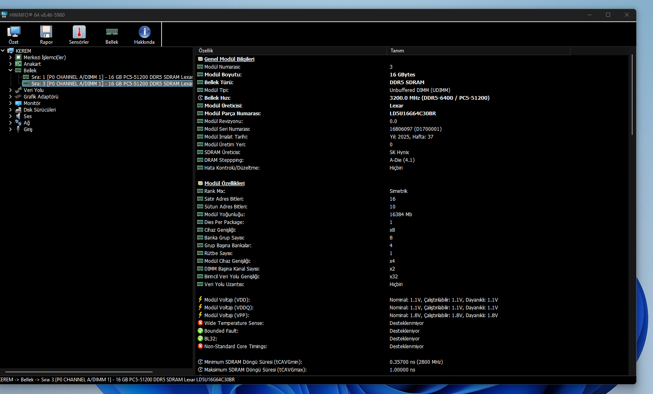653x394 pixels.
Task: Select the Minimum SDRAM Döngü Süresi row
Action: pos(412,362)
